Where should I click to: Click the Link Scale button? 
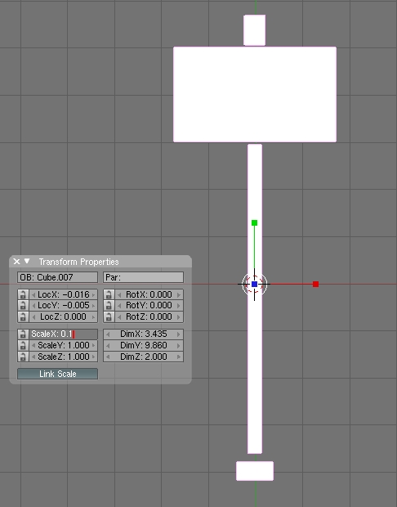(57, 374)
